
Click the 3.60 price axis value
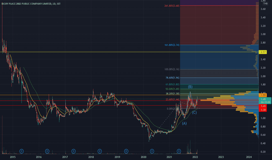[x=263, y=9]
